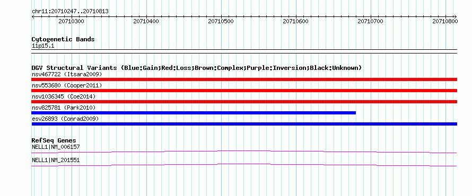The height and width of the screenshot is (196, 472).
Task: Click the red bar for nsv1036345
Action: [x=244, y=102]
